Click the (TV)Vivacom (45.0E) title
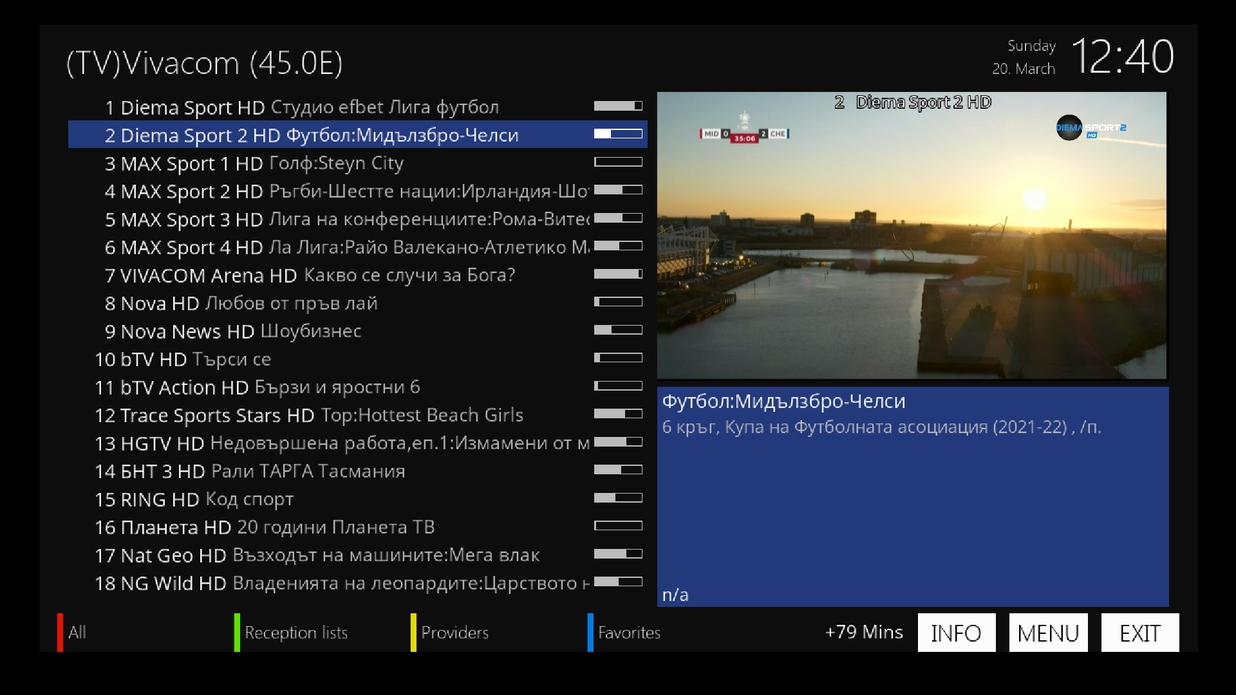Image resolution: width=1236 pixels, height=695 pixels. (x=205, y=63)
